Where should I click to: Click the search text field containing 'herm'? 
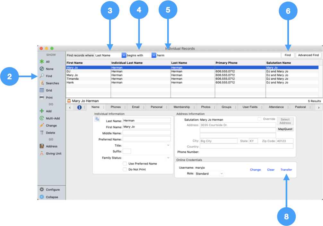218,55
